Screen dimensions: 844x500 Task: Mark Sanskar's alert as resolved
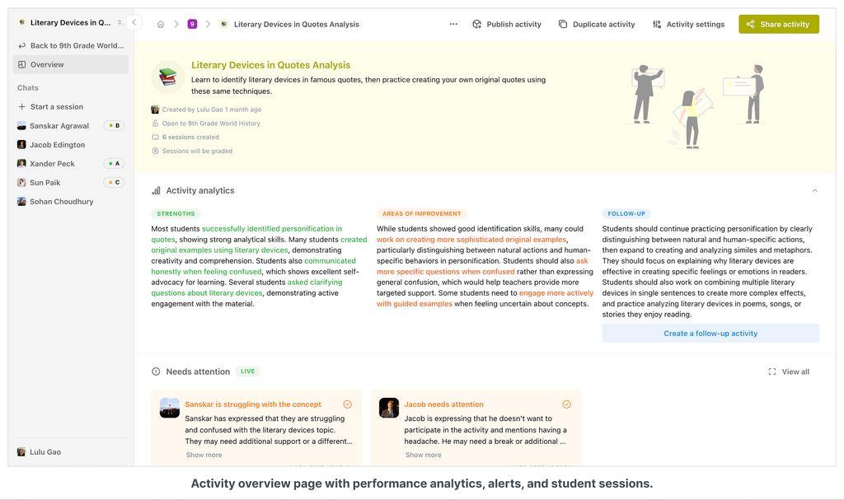pos(348,404)
